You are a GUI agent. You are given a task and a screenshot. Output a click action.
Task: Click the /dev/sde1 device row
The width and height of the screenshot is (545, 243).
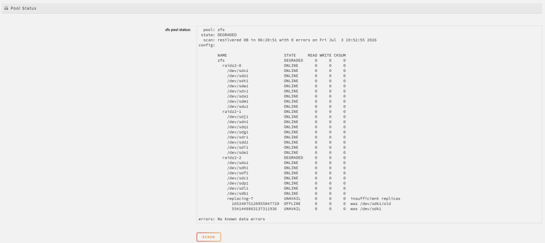tap(287, 152)
